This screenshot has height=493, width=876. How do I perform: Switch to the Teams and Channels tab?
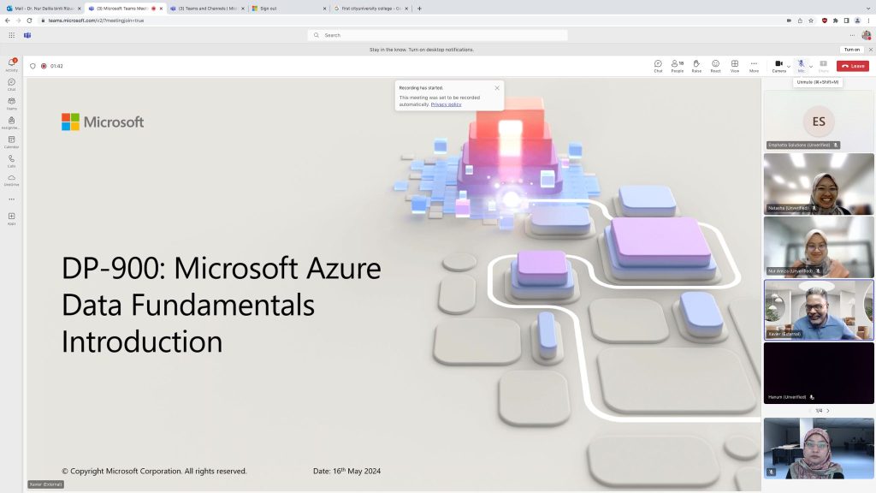[x=205, y=8]
